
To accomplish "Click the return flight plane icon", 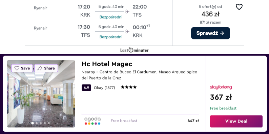I will click(x=127, y=32).
